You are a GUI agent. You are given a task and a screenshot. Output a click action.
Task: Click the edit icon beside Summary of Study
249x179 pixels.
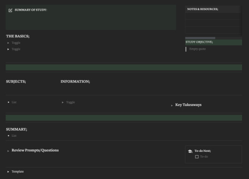coord(10,10)
